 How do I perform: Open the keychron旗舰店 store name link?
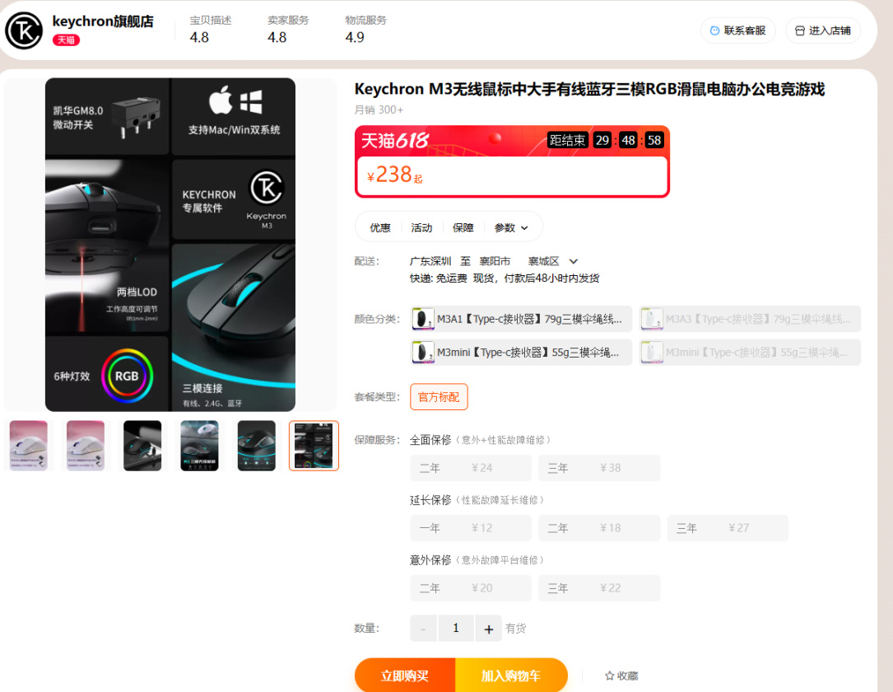click(103, 21)
